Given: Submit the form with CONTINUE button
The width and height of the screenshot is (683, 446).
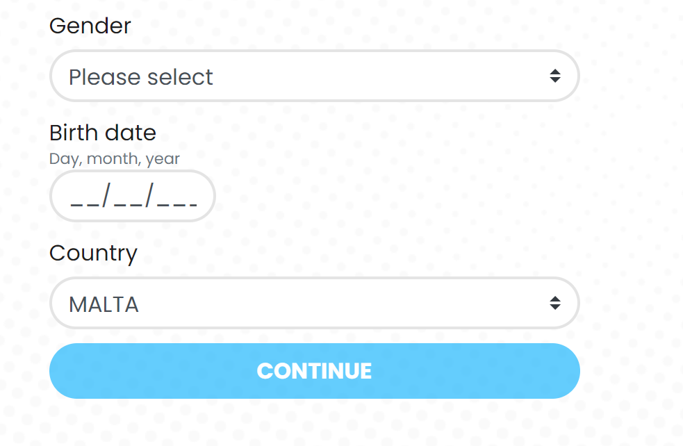Looking at the screenshot, I should coord(315,371).
